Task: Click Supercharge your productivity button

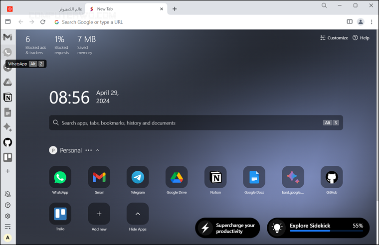Action: tap(227, 228)
